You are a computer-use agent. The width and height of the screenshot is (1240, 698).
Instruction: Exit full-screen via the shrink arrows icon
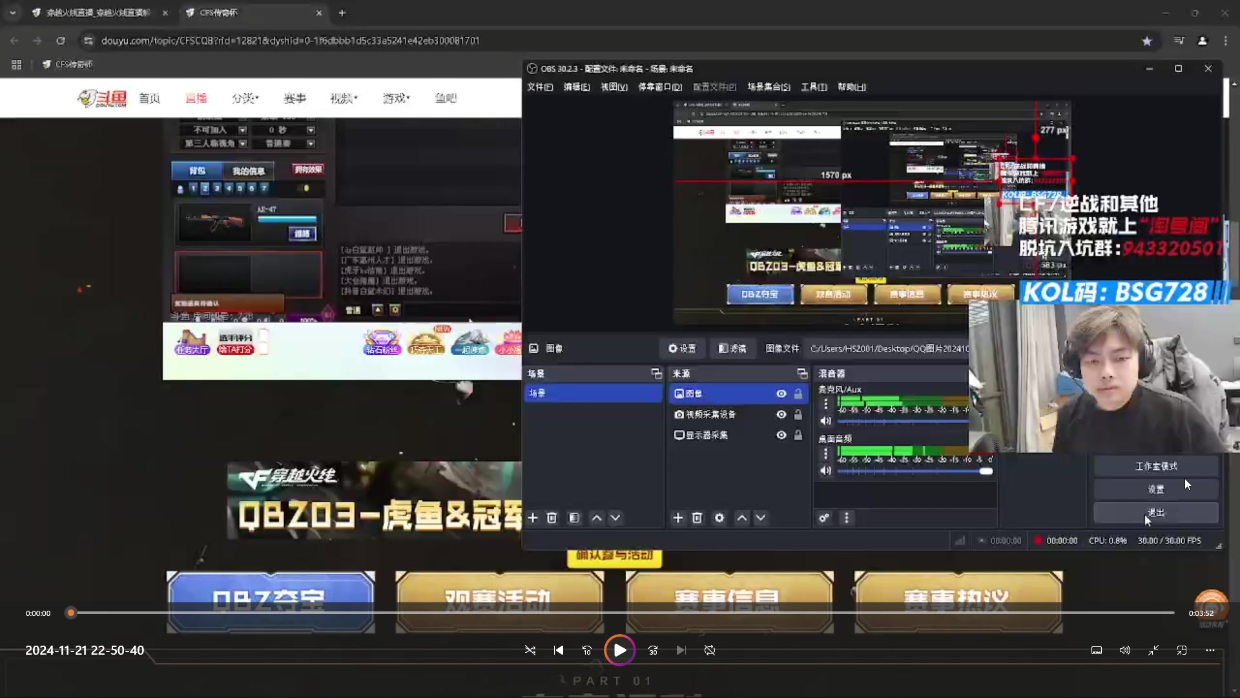click(1153, 650)
